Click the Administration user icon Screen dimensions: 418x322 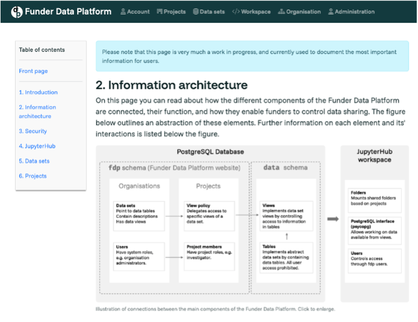[331, 12]
